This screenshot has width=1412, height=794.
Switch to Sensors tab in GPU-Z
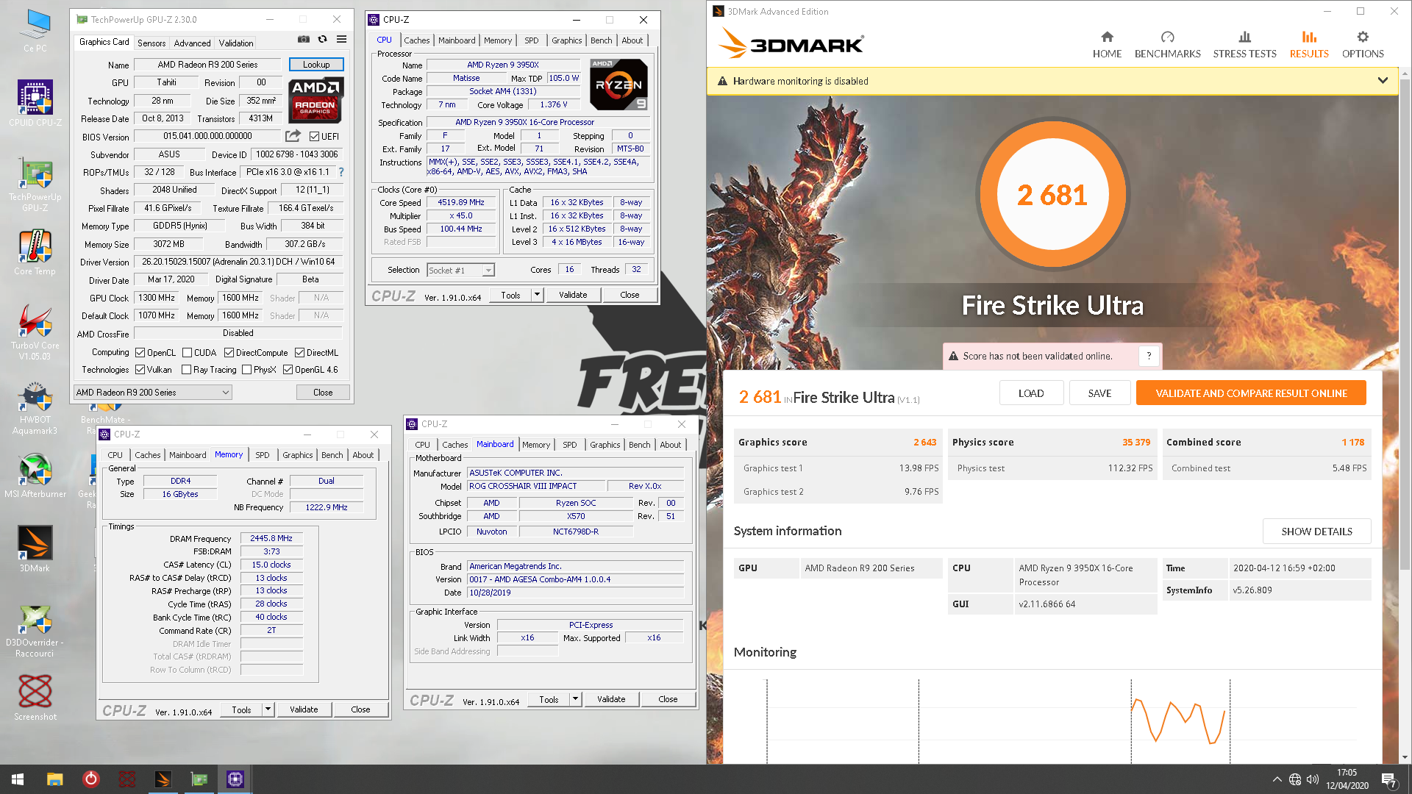pyautogui.click(x=151, y=43)
